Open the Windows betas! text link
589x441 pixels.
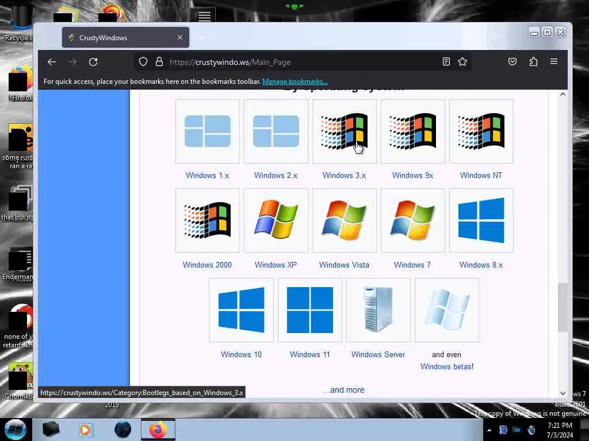447,367
